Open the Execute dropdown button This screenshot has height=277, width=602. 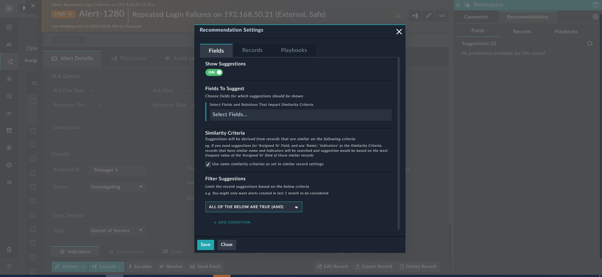click(107, 267)
